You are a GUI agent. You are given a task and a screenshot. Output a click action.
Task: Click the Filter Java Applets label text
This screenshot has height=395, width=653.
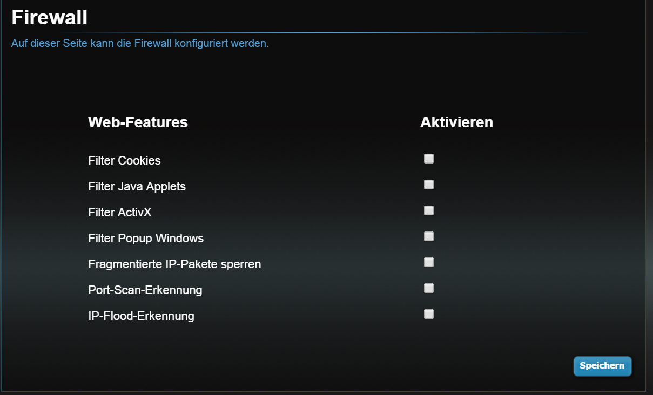137,186
